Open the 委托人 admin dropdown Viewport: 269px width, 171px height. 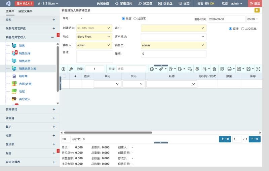[94, 45]
